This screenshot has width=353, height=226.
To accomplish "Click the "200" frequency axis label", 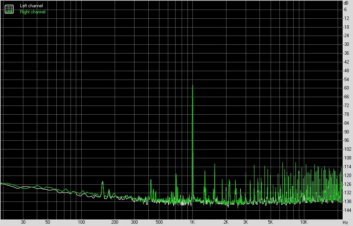I will (x=115, y=222).
